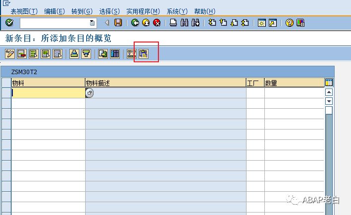The width and height of the screenshot is (351, 215).
Task: Open the 帮助(H) menu
Action: [204, 11]
